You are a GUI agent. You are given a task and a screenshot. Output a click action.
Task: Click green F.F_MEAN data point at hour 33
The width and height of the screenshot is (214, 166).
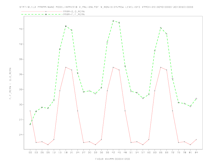[95, 94]
